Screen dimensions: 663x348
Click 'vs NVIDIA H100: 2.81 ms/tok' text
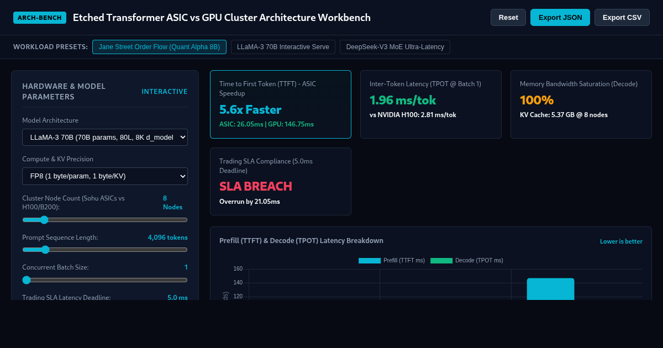point(413,115)
